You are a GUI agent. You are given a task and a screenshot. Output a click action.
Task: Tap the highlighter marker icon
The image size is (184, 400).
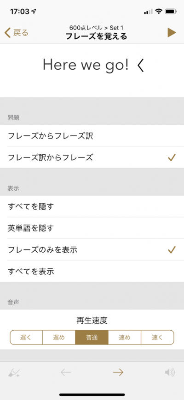[13, 373]
